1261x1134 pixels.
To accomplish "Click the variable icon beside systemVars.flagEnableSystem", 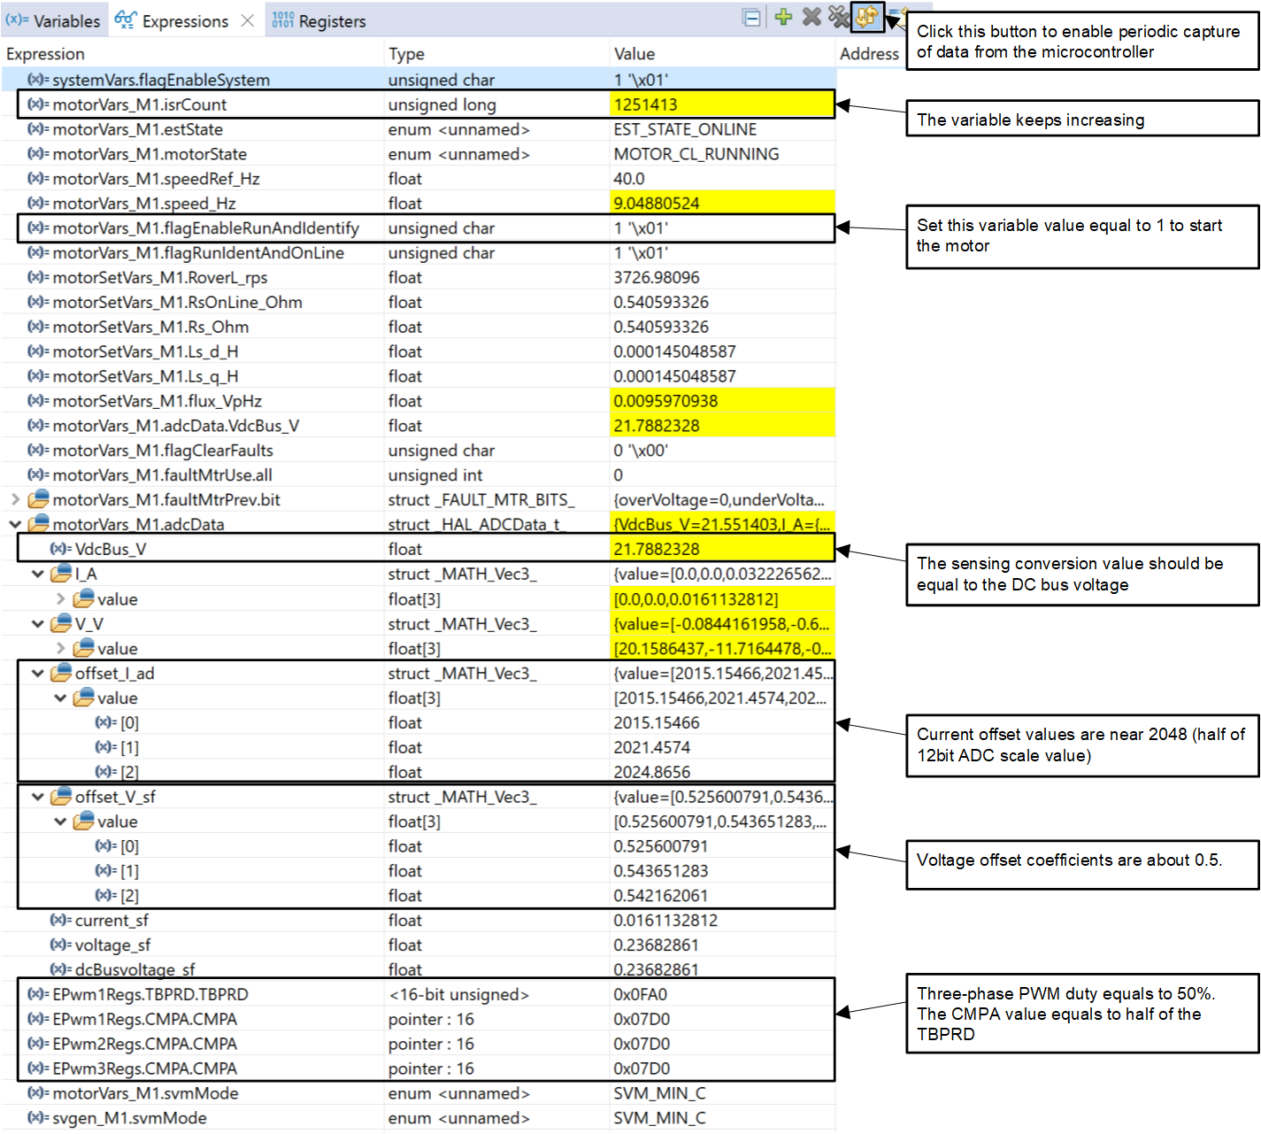I will [x=38, y=80].
